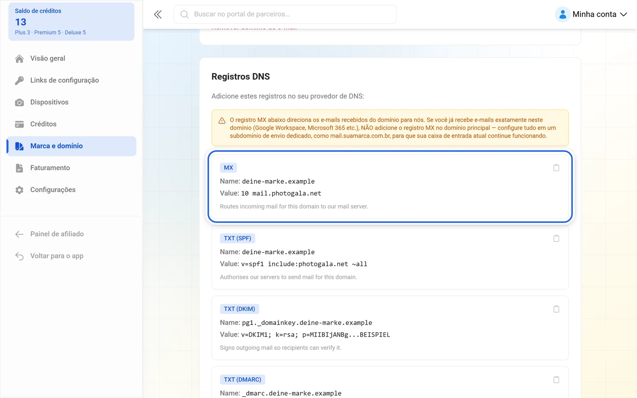
Task: Click the user avatar icon
Action: point(562,15)
